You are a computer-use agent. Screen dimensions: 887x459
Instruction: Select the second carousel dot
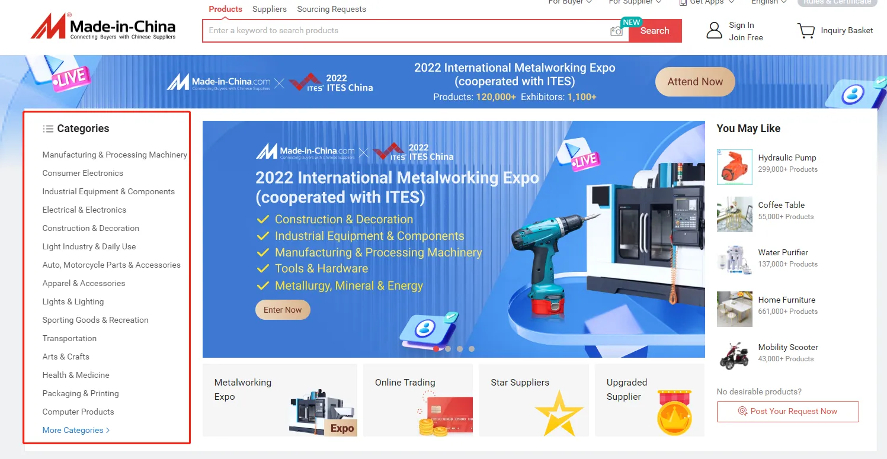click(x=449, y=349)
